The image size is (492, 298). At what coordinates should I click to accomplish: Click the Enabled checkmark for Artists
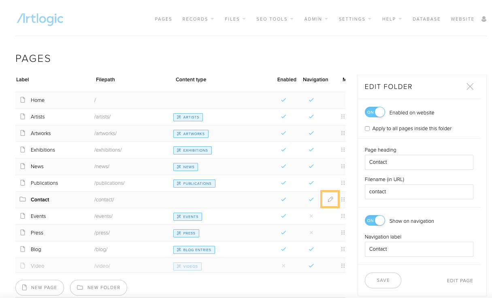[x=283, y=116]
